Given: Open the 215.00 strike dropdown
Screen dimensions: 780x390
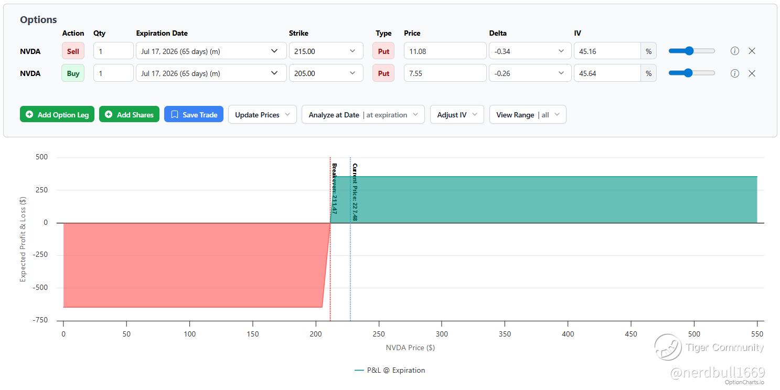Looking at the screenshot, I should click(326, 51).
